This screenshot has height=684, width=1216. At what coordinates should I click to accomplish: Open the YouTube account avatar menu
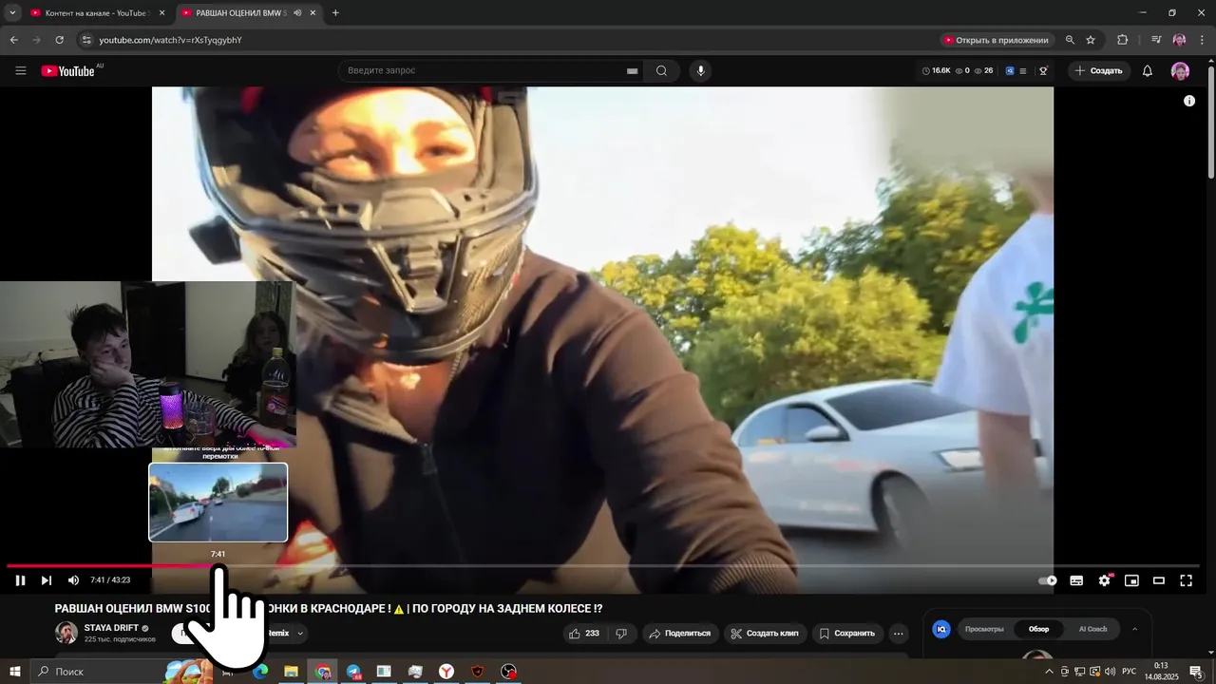[x=1180, y=70]
